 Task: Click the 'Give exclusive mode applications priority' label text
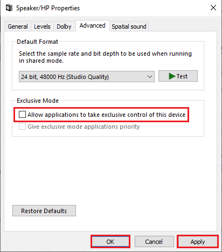84,127
